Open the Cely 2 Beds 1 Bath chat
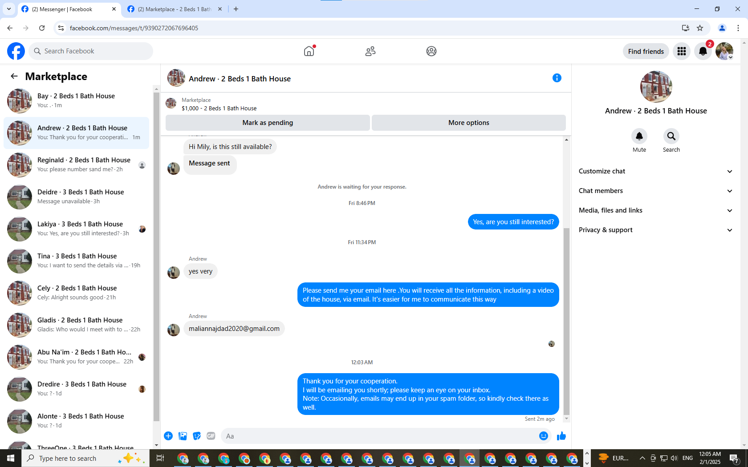The width and height of the screenshot is (748, 467). click(x=76, y=293)
